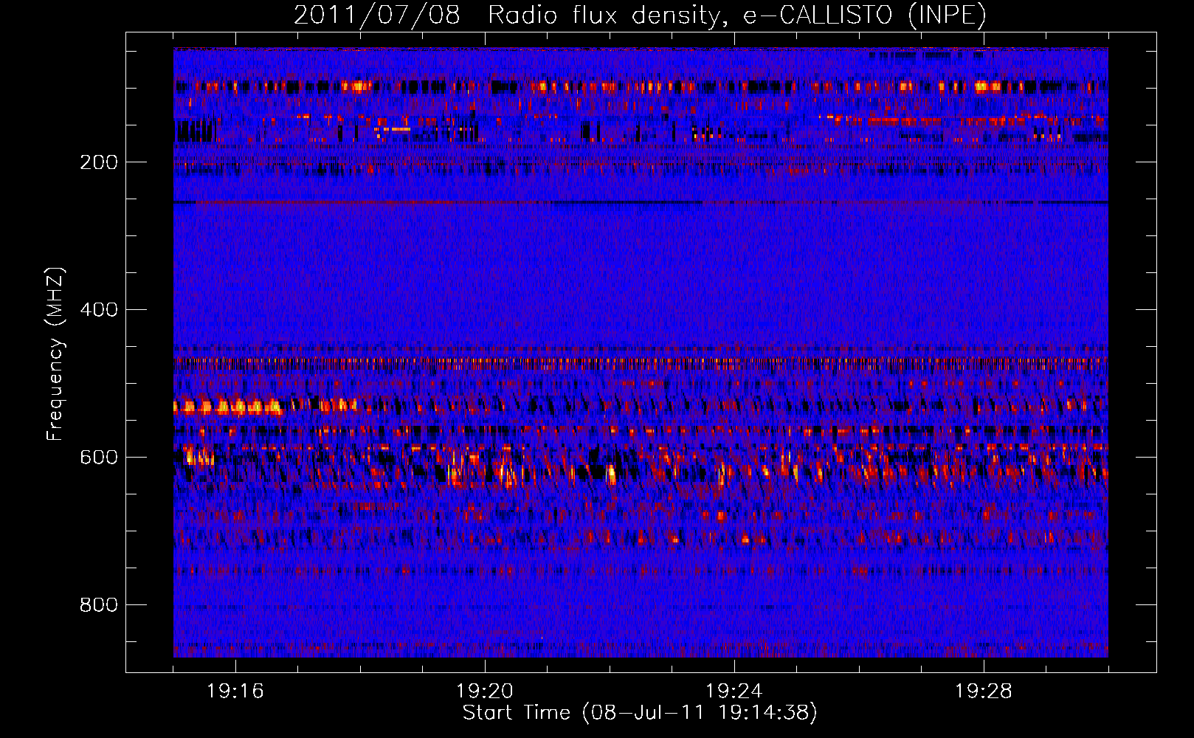Click the 400 frequency tick label
The width and height of the screenshot is (1194, 738).
point(99,310)
